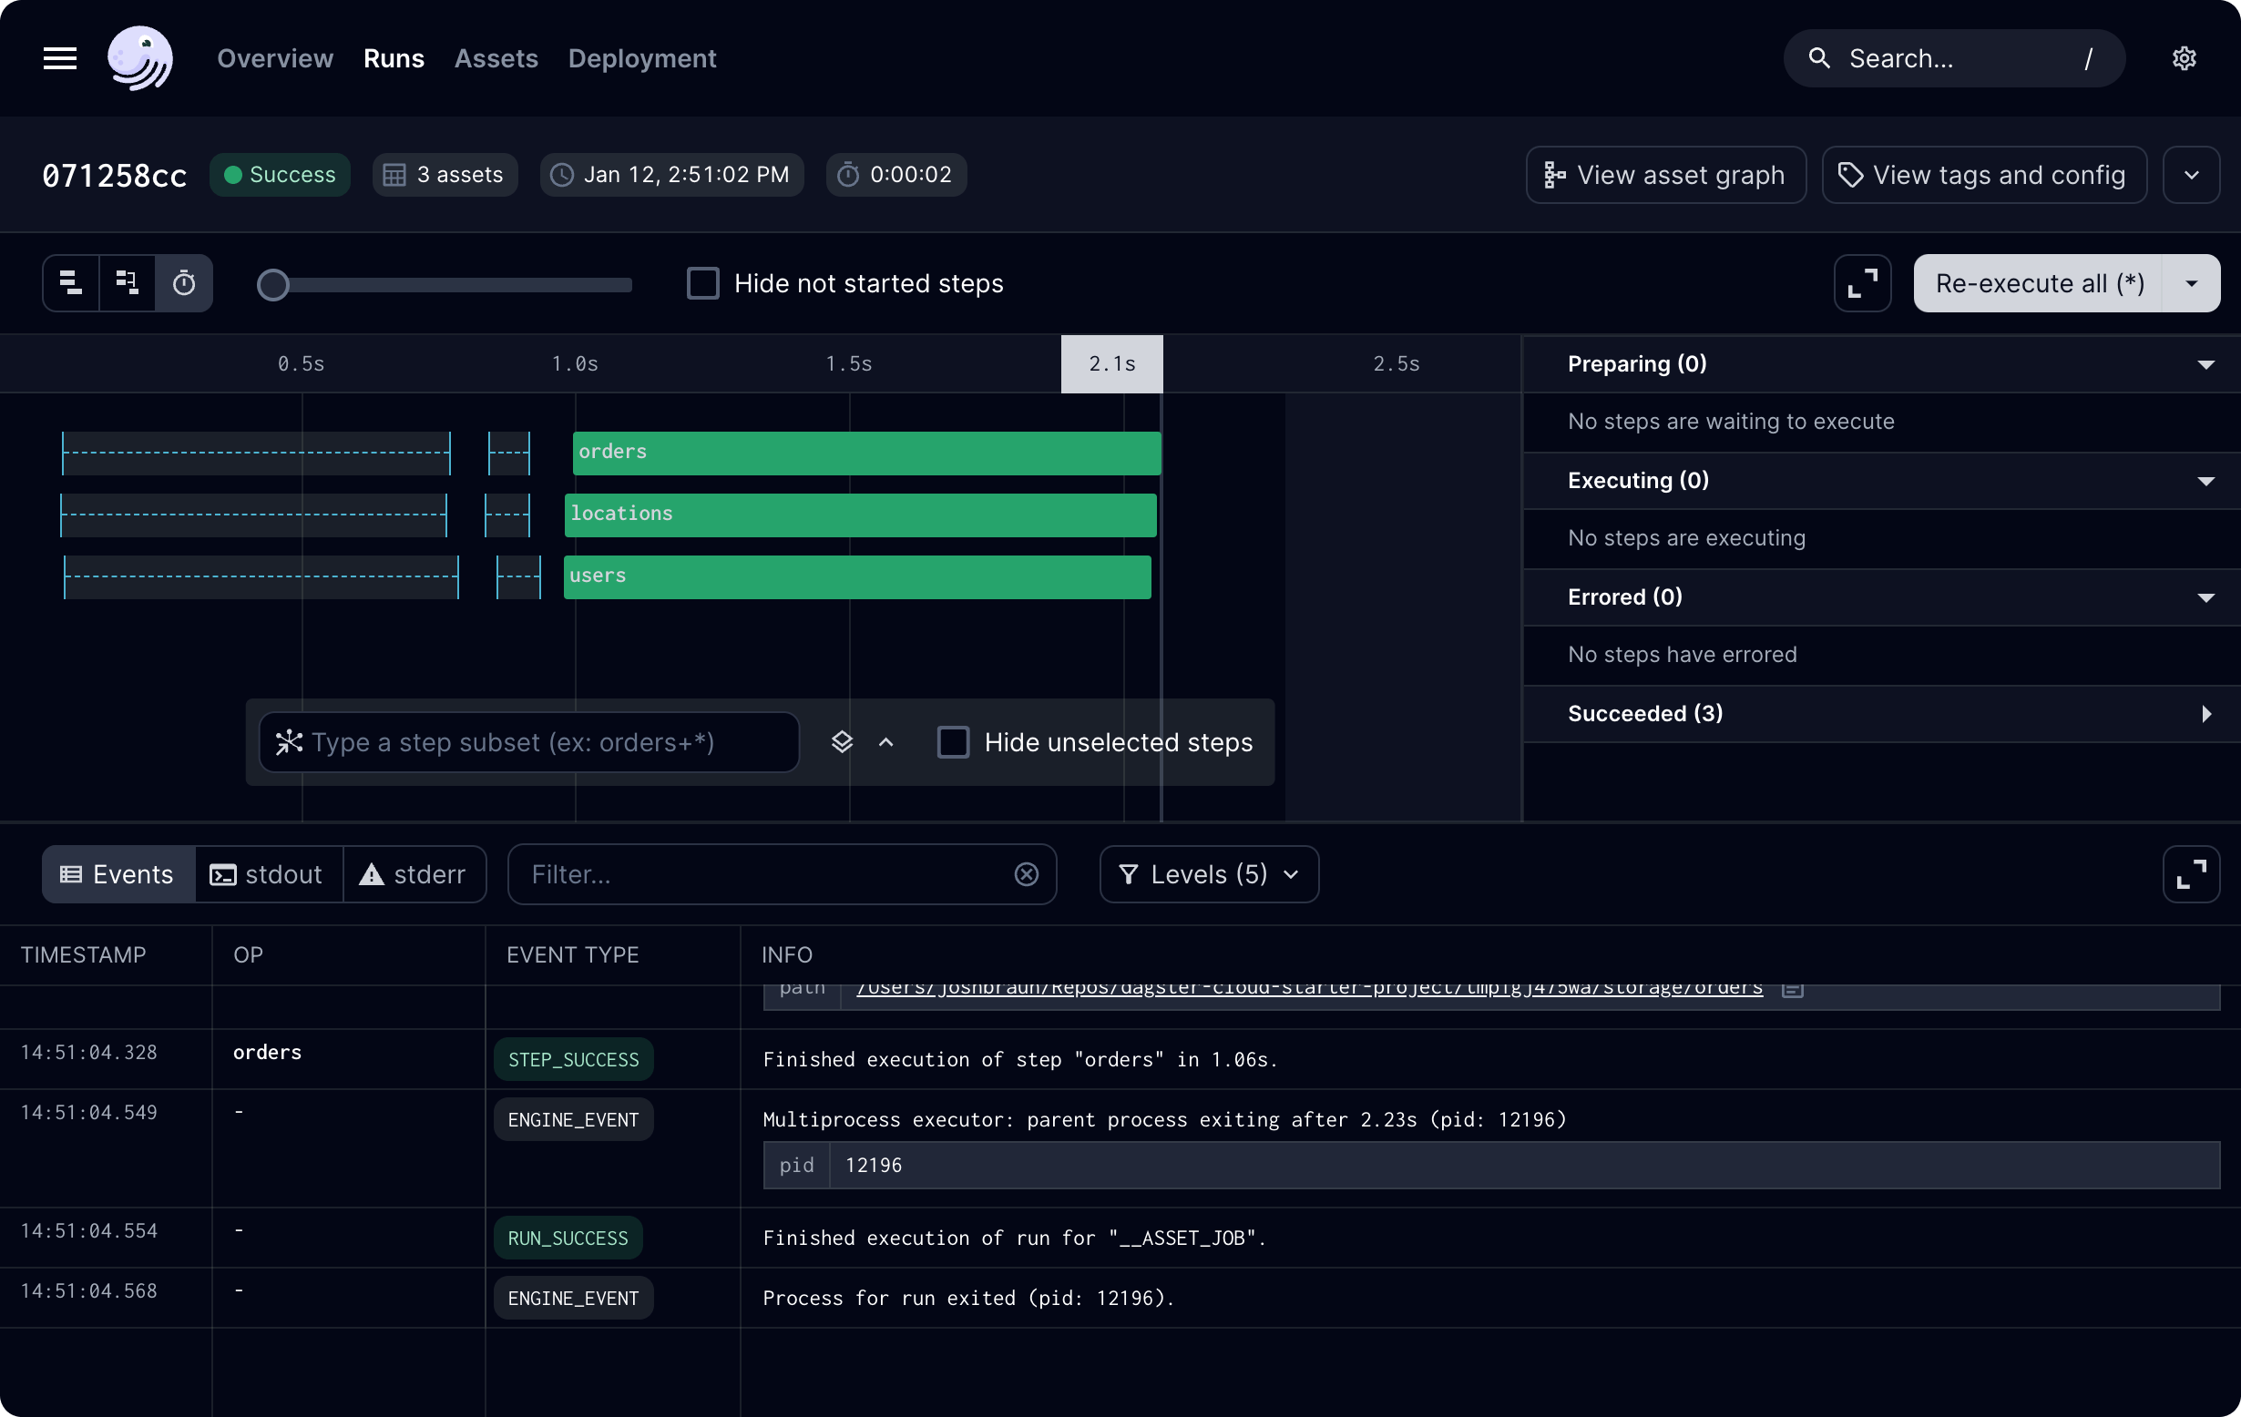Image resolution: width=2241 pixels, height=1417 pixels.
Task: Click the search magnifier icon
Action: tap(1819, 58)
